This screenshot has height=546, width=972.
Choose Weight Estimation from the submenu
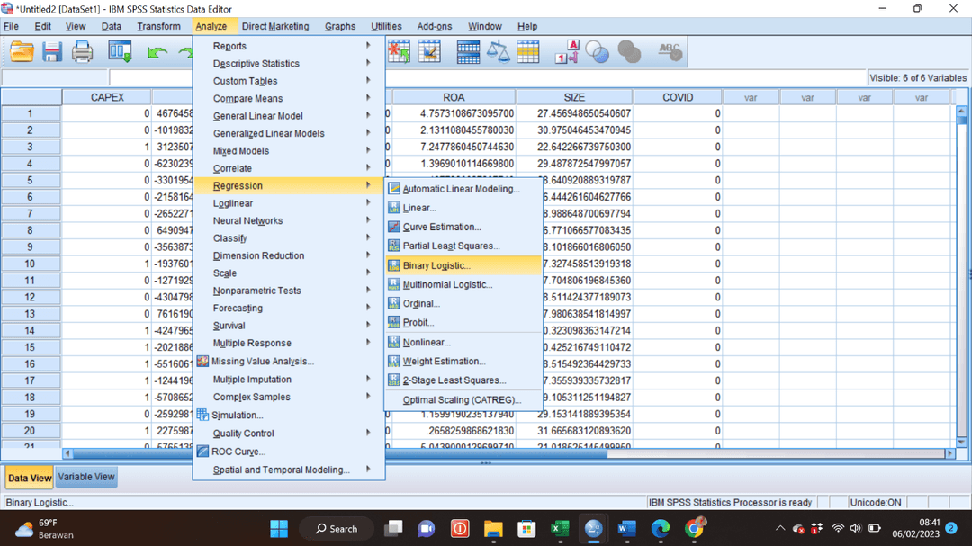444,362
